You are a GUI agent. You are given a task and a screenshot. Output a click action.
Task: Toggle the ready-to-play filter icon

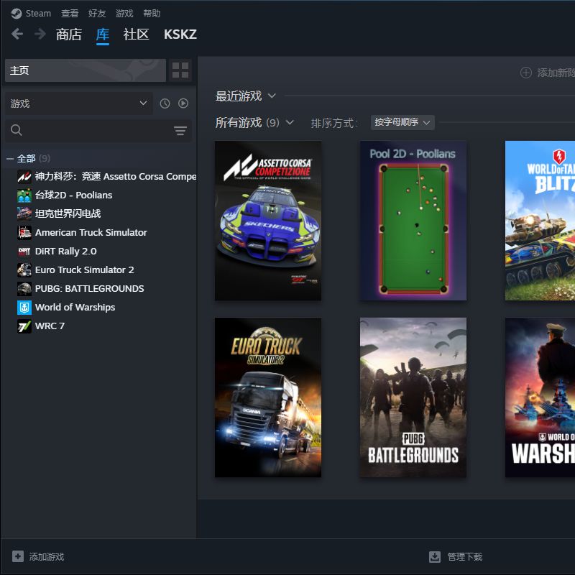click(183, 103)
